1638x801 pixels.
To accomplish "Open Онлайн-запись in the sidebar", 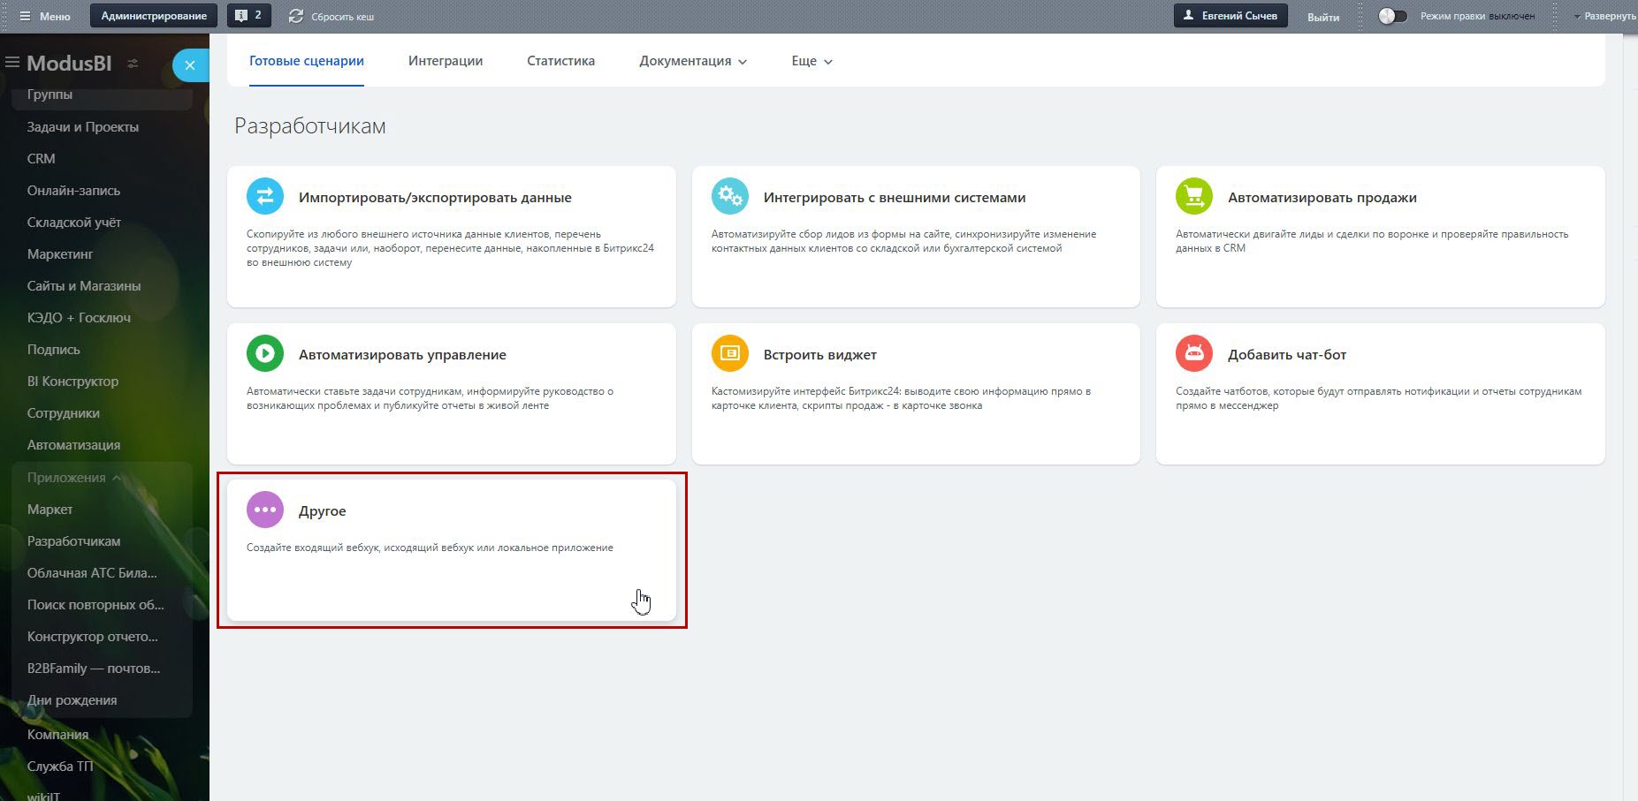I will pos(73,191).
